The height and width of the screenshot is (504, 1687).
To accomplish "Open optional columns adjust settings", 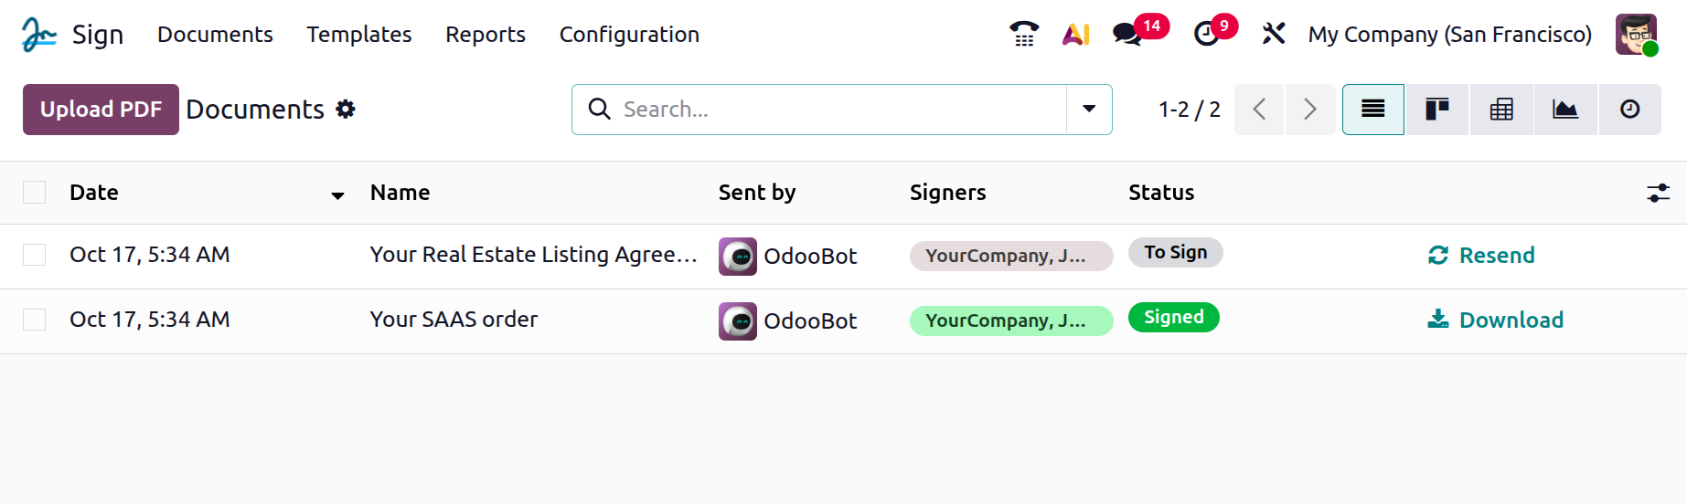I will click(x=1658, y=193).
